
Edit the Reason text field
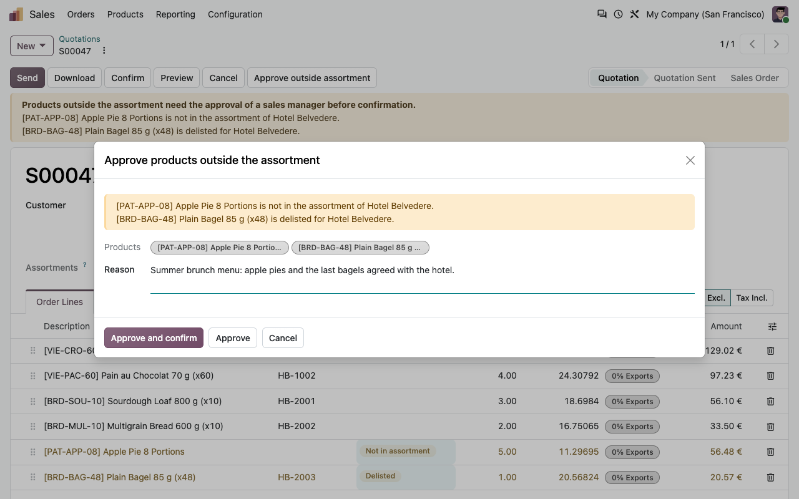coord(423,278)
